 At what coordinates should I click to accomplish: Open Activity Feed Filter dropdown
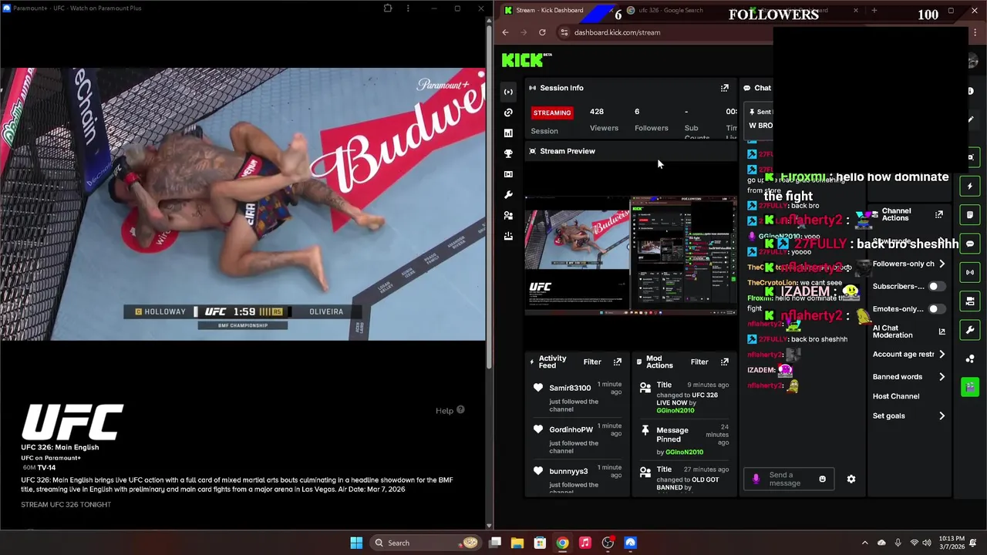(x=592, y=362)
